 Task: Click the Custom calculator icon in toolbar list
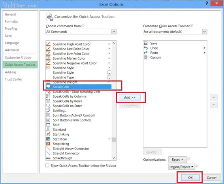(145, 57)
